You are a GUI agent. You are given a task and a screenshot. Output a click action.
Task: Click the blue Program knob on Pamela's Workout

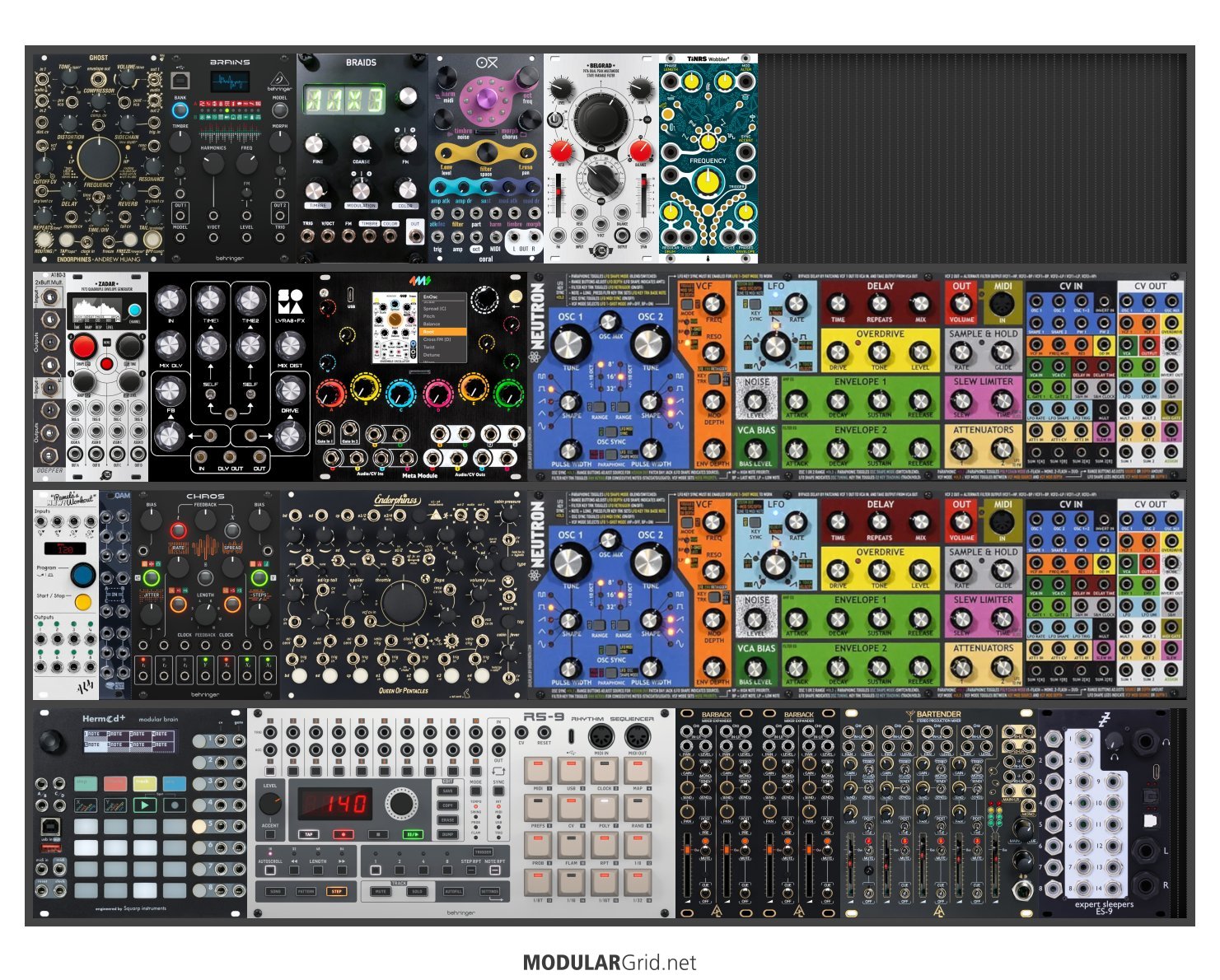pos(82,574)
